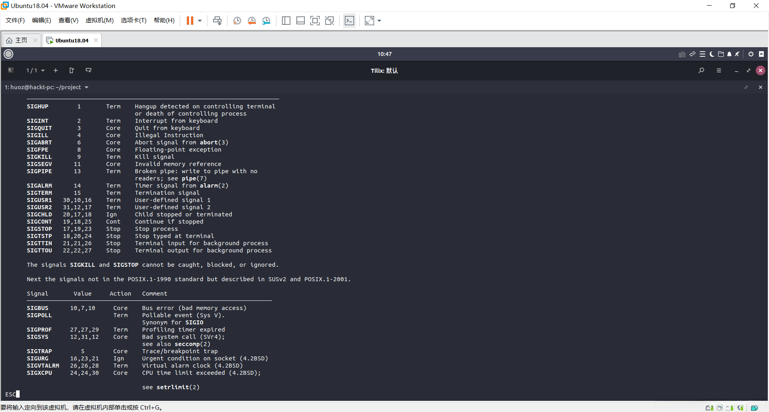Viewport: 769px width, 412px height.
Task: Add a new Tilix session with plus
Action: [56, 70]
